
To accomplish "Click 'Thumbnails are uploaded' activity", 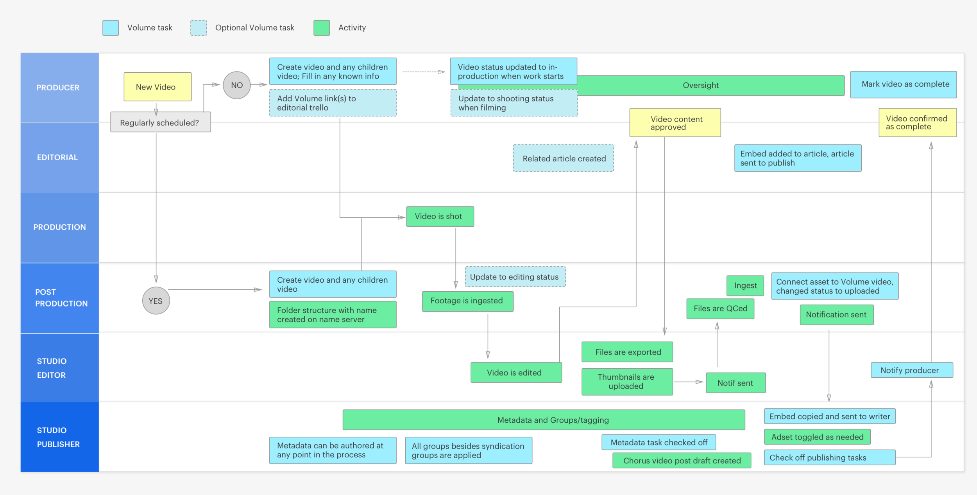I will [x=627, y=382].
